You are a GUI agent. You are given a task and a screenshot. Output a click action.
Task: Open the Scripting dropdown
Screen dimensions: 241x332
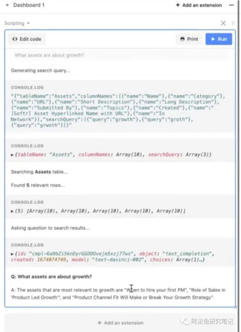17,23
